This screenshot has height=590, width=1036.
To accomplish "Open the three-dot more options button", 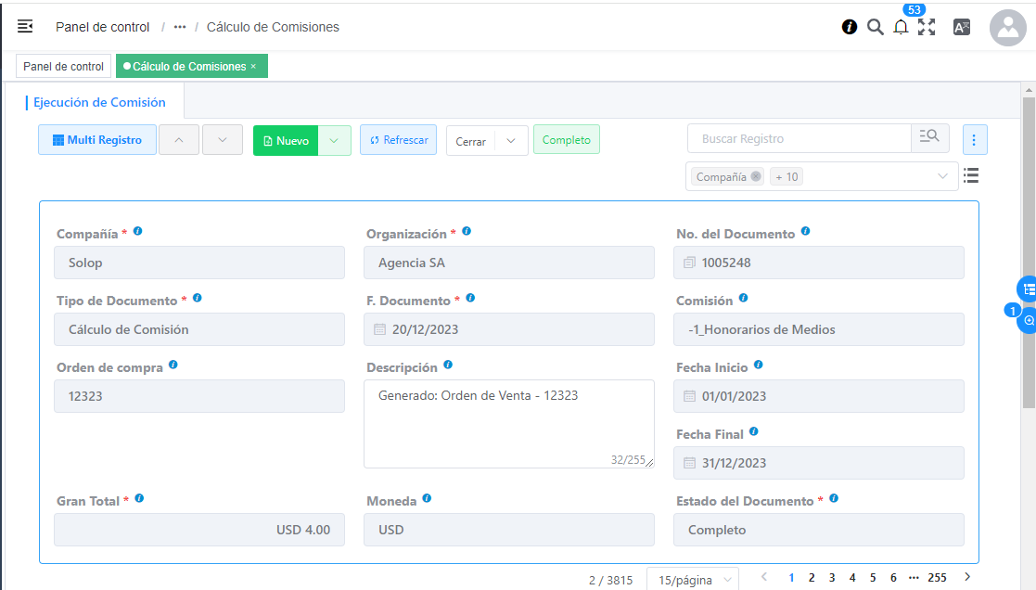I will pyautogui.click(x=974, y=139).
